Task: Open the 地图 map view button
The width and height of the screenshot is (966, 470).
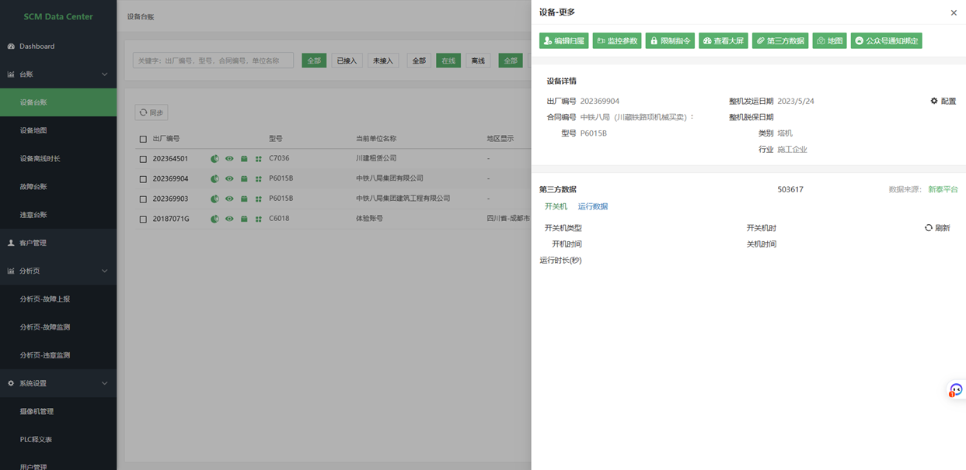Action: pos(828,40)
